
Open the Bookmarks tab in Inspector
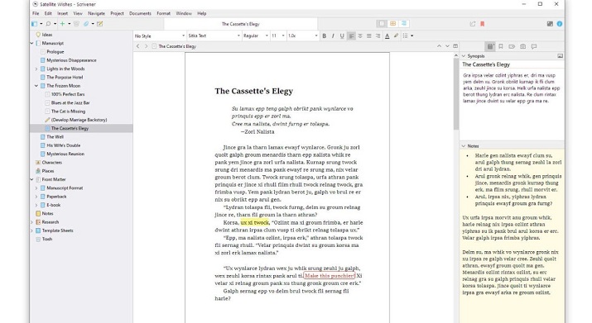tap(501, 46)
